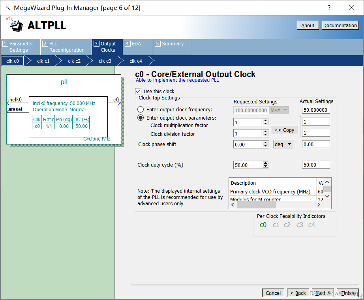The width and height of the screenshot is (364, 300).
Task: Increase the clock multiplication factor stepper
Action: click(x=266, y=120)
